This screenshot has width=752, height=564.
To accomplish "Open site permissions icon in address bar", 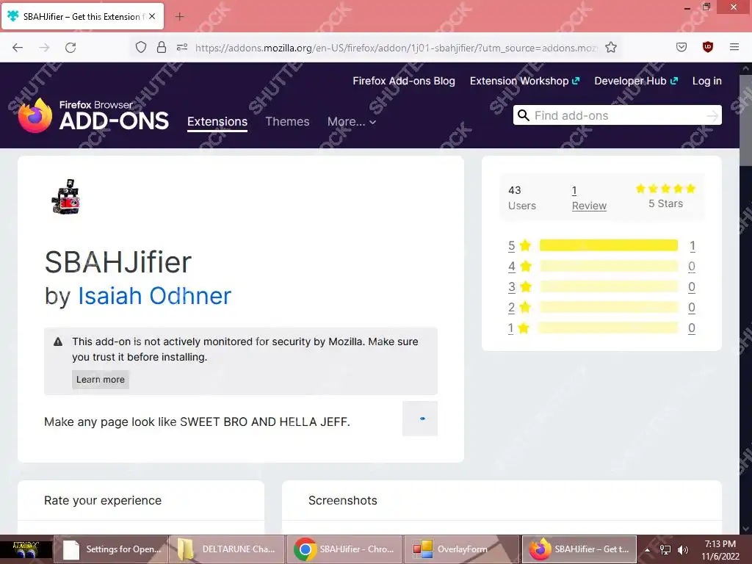I will (182, 47).
